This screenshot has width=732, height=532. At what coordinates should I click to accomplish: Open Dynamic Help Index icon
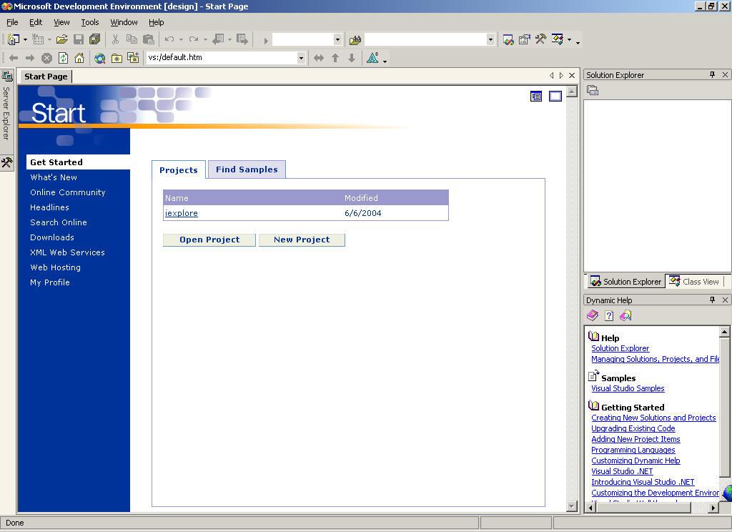coord(609,316)
